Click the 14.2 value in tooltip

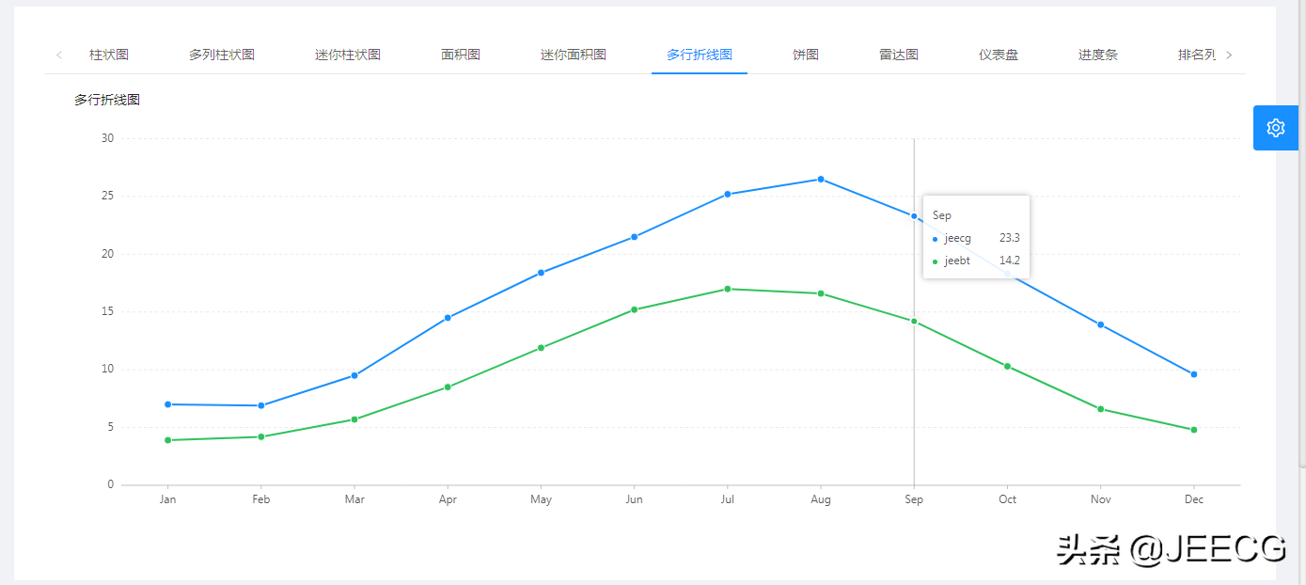[x=1010, y=261]
